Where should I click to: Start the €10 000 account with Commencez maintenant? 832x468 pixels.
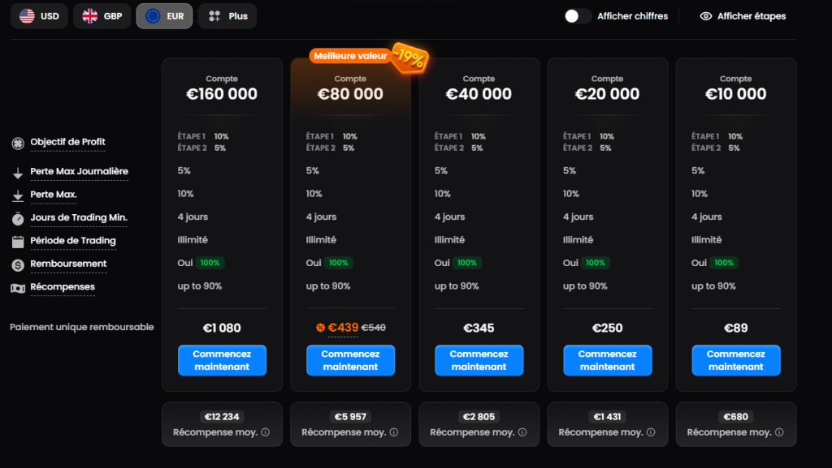click(736, 360)
